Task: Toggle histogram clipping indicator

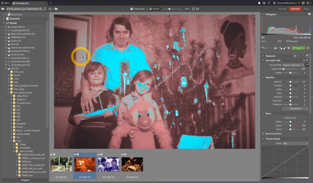Action: 309,14
